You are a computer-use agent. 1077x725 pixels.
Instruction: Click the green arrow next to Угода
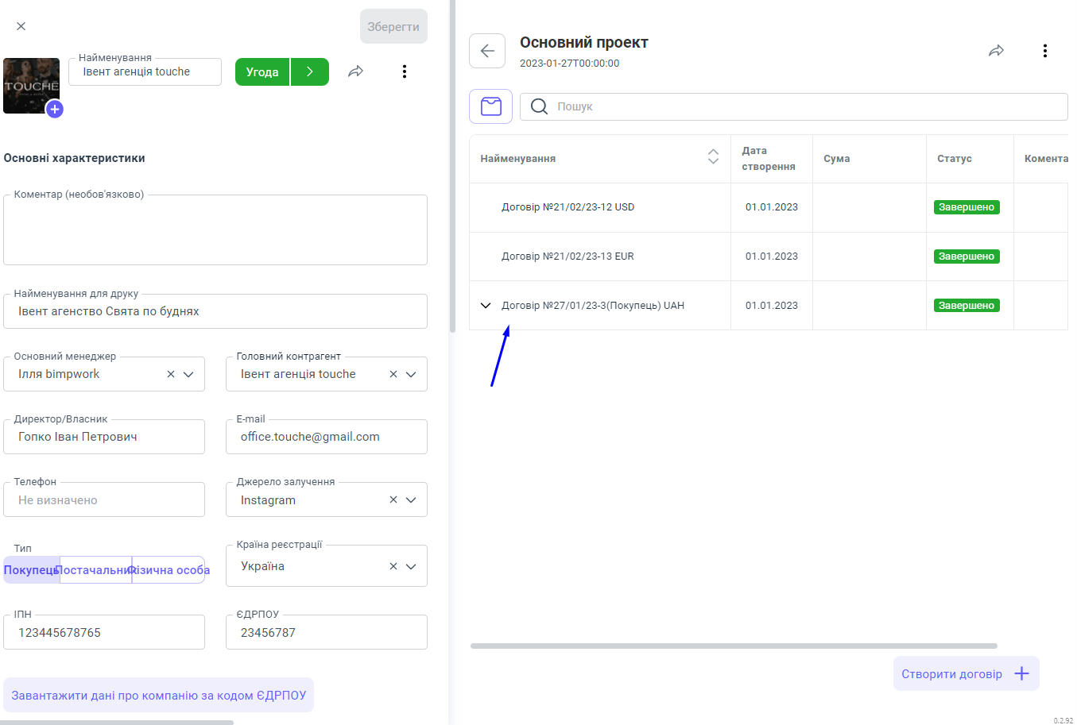point(310,71)
